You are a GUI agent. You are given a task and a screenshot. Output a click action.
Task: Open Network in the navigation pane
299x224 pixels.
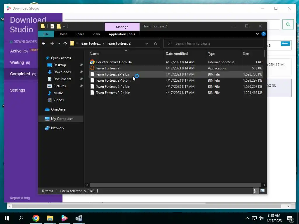[x=58, y=128]
